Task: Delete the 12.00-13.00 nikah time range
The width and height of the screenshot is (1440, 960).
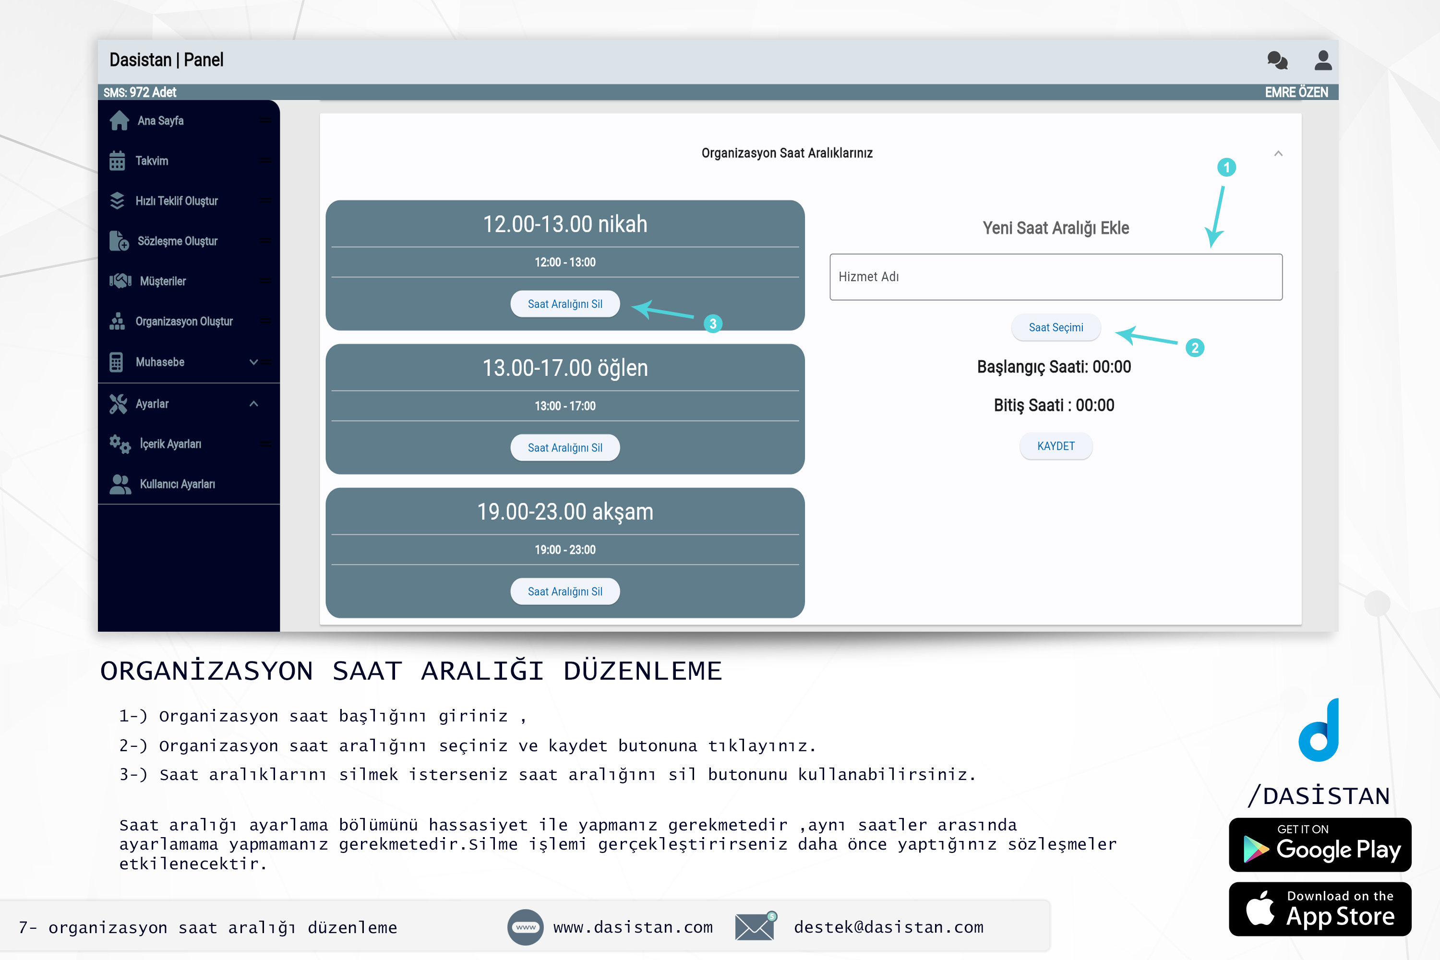Action: tap(565, 304)
